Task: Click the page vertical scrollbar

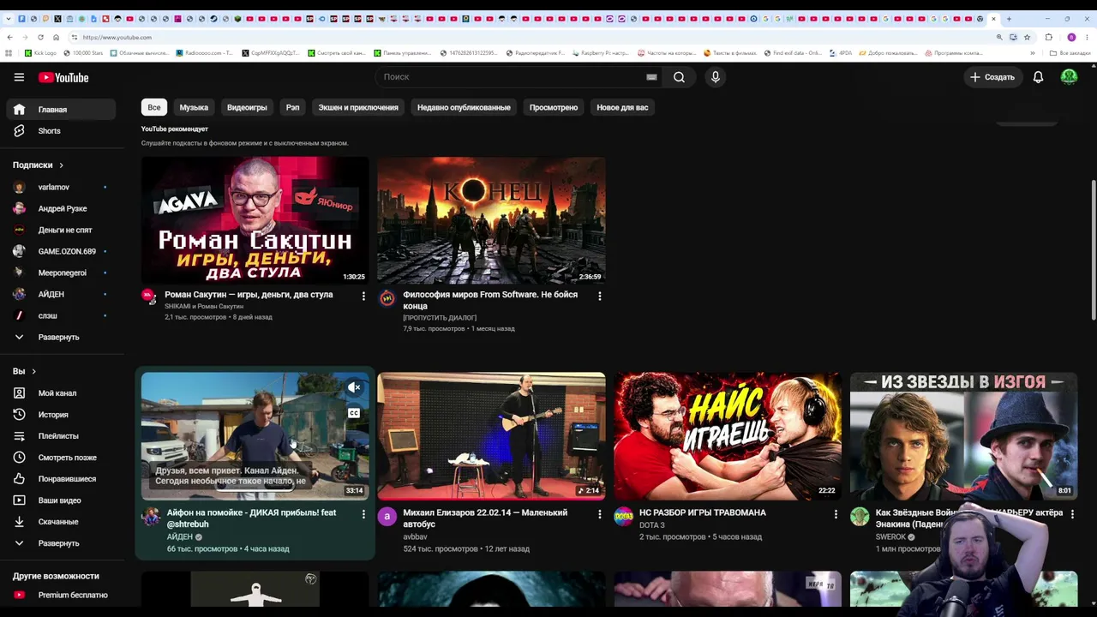Action: pyautogui.click(x=1093, y=250)
